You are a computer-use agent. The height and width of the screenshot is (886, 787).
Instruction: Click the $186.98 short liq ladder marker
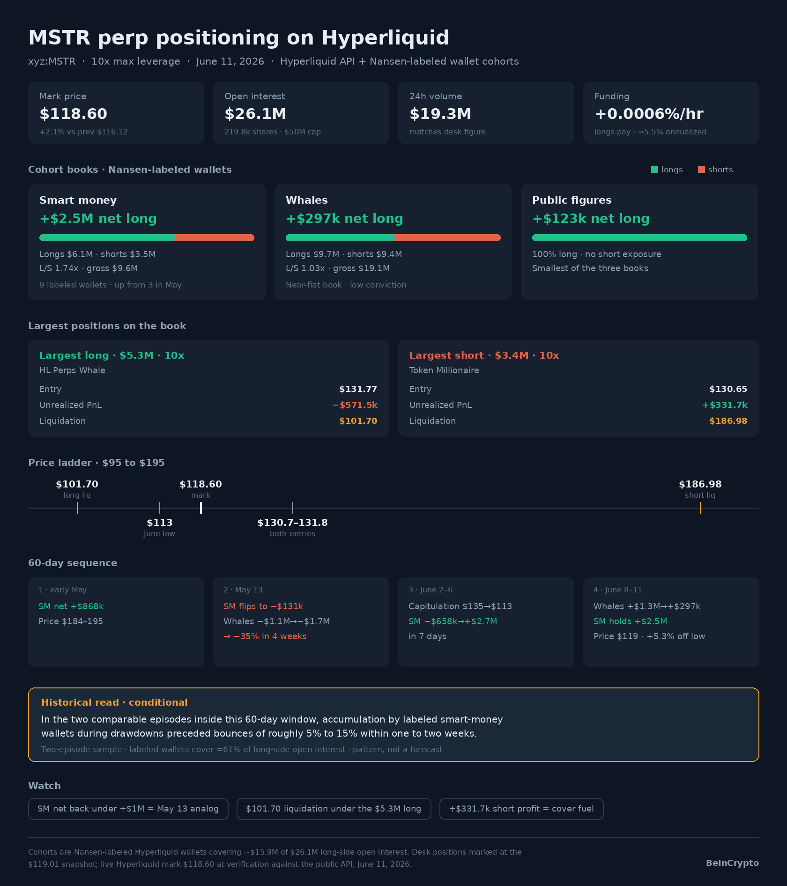click(x=700, y=508)
